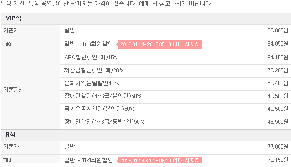Image resolution: width=291 pixels, height=167 pixels.
Task: Click the 84,150원 price
Action: tap(278, 58)
